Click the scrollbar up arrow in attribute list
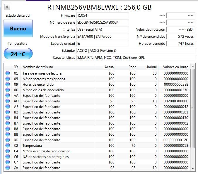 192,66
